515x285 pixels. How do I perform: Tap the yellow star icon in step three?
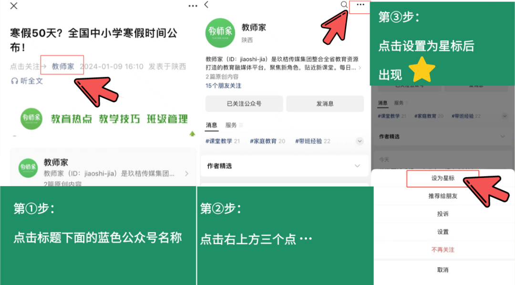click(x=422, y=69)
